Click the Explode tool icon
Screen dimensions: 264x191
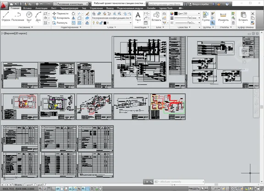87,18
